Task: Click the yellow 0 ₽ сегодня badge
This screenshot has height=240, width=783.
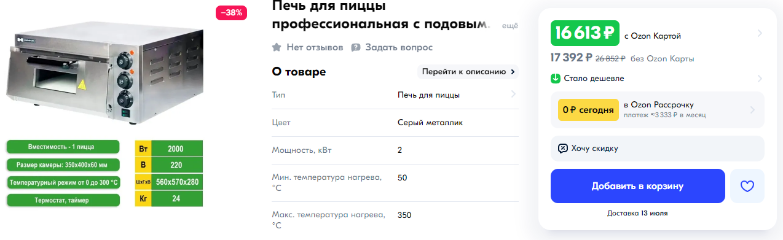Action: coord(588,110)
